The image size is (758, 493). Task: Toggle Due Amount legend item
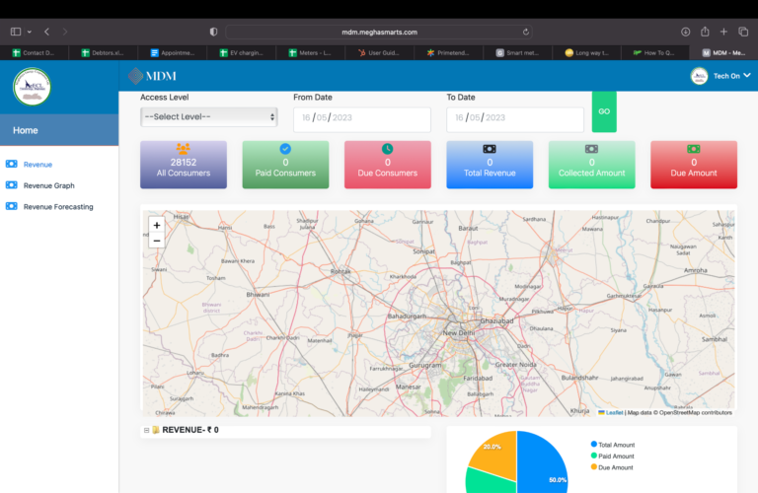tap(612, 466)
